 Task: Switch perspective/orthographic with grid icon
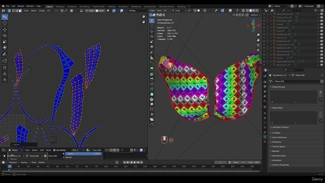tap(258, 50)
